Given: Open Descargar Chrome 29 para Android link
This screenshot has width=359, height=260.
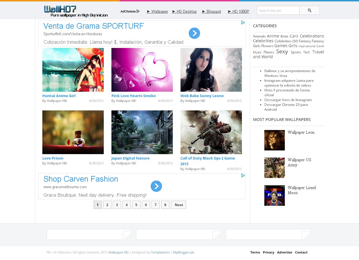Looking at the screenshot, I should [286, 107].
